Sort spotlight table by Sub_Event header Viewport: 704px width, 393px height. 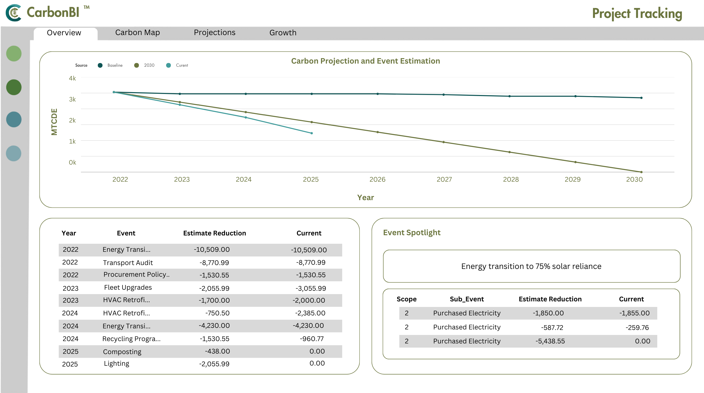467,299
